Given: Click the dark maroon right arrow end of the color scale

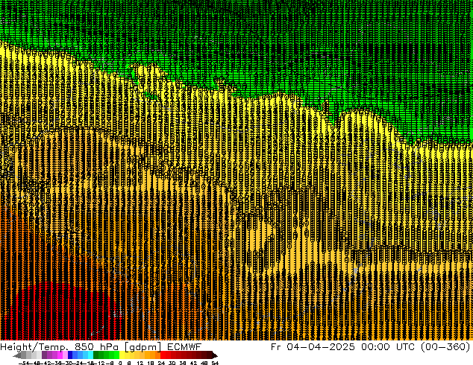Looking at the screenshot, I should pos(215,355).
